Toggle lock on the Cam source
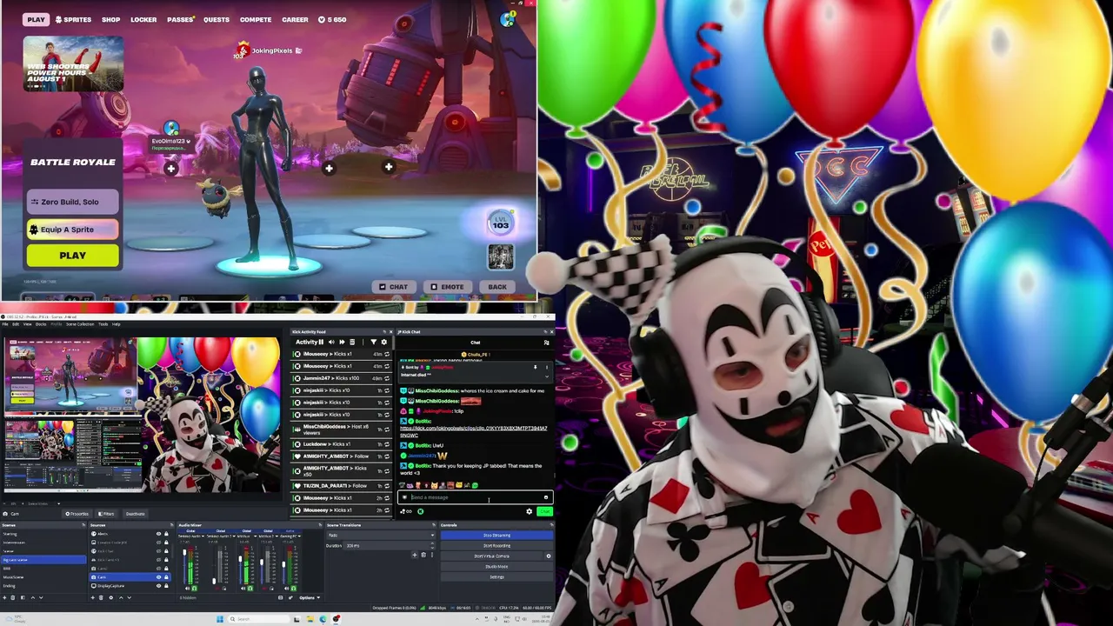This screenshot has width=1113, height=626. (166, 577)
